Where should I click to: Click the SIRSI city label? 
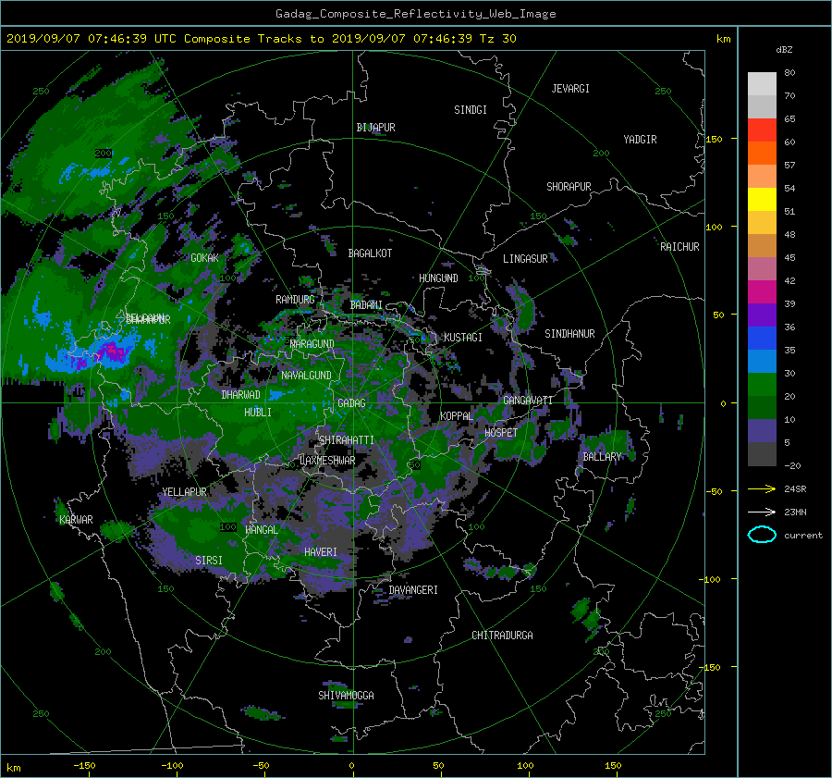(x=209, y=561)
